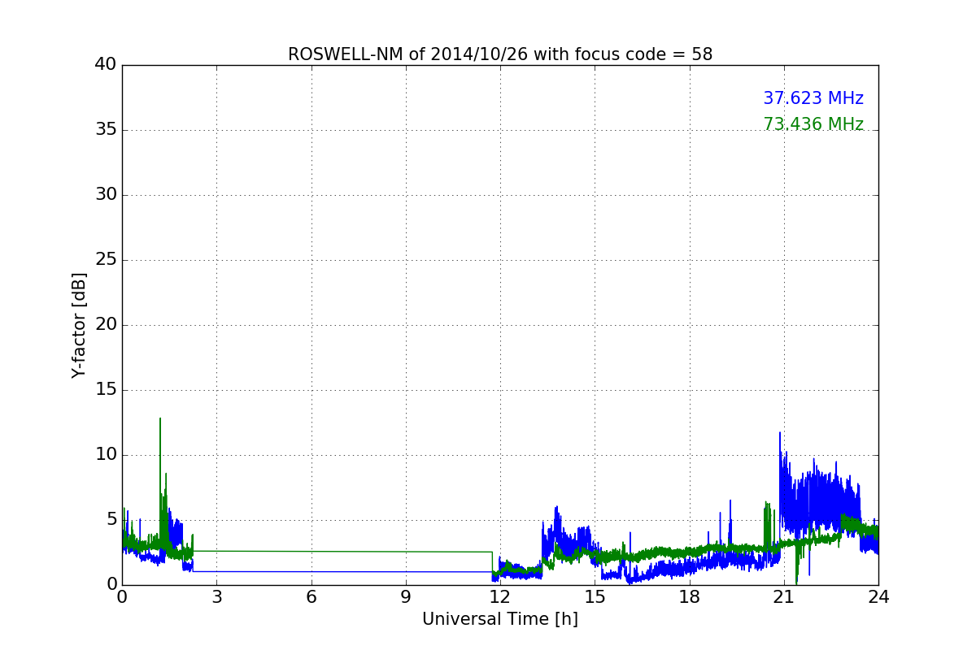976x650 pixels.
Task: Select the blue '37.623 MHz' legend label
Action: pos(813,98)
